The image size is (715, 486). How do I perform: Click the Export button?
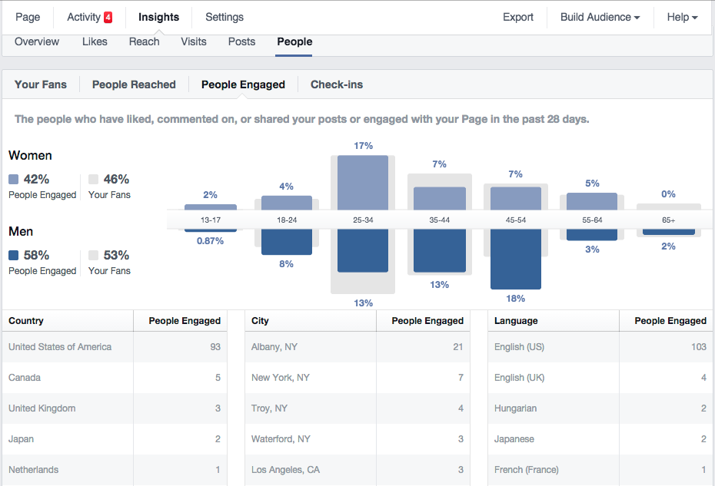[x=517, y=16]
